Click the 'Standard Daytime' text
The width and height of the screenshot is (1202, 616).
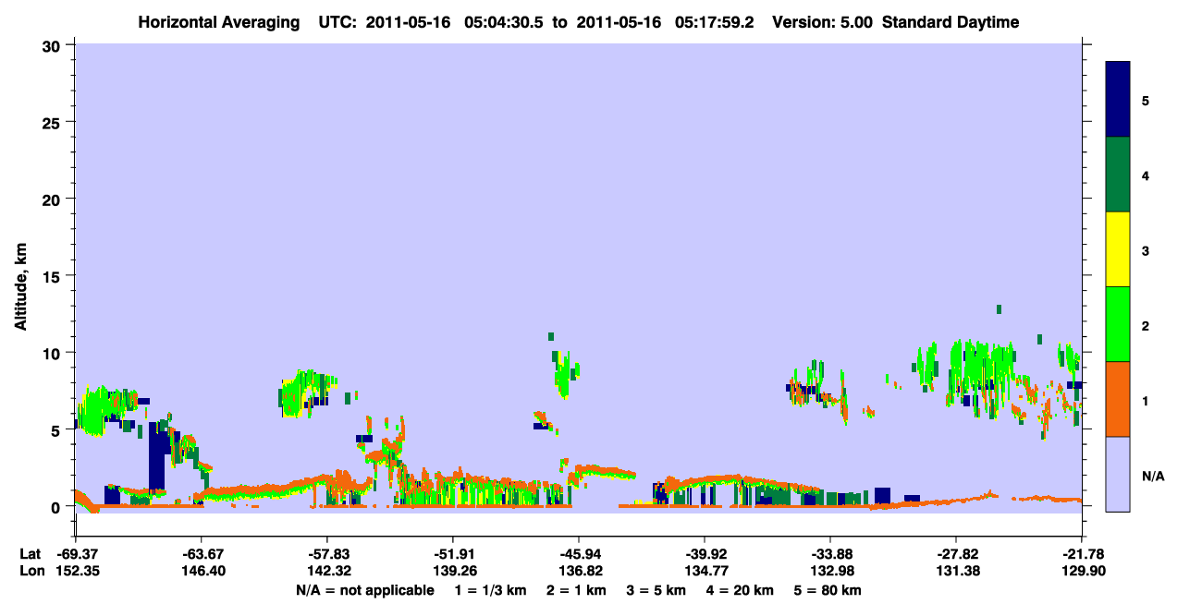pyautogui.click(x=951, y=22)
